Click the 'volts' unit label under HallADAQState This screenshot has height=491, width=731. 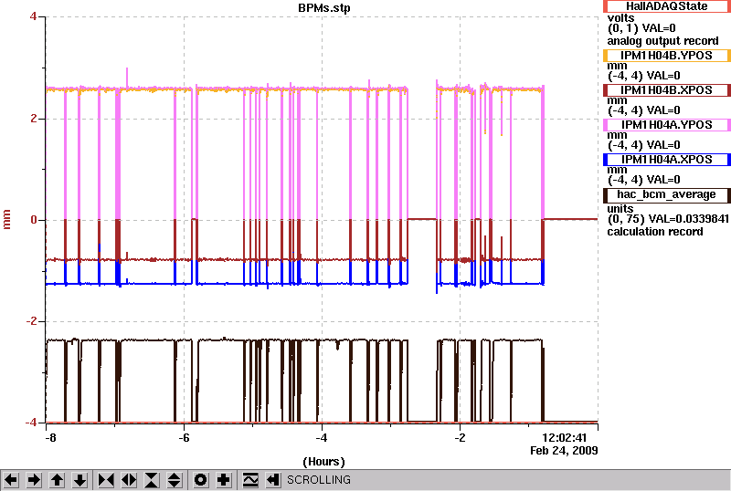620,18
